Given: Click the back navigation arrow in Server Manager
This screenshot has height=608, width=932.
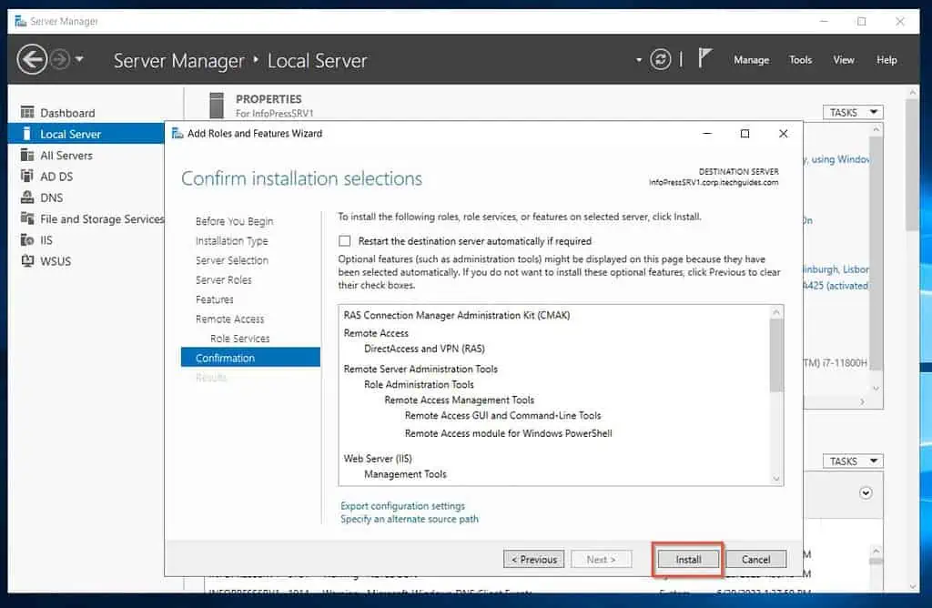Looking at the screenshot, I should click(32, 60).
